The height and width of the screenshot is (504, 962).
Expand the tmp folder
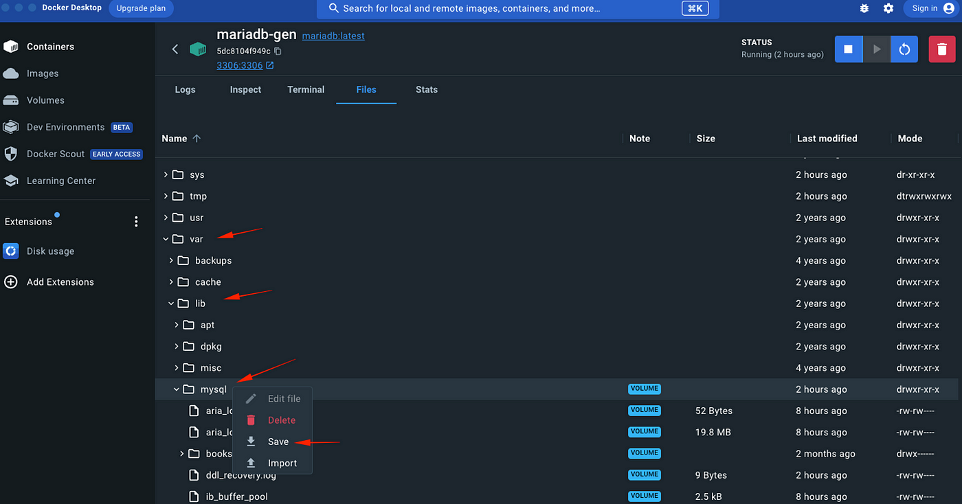point(166,196)
